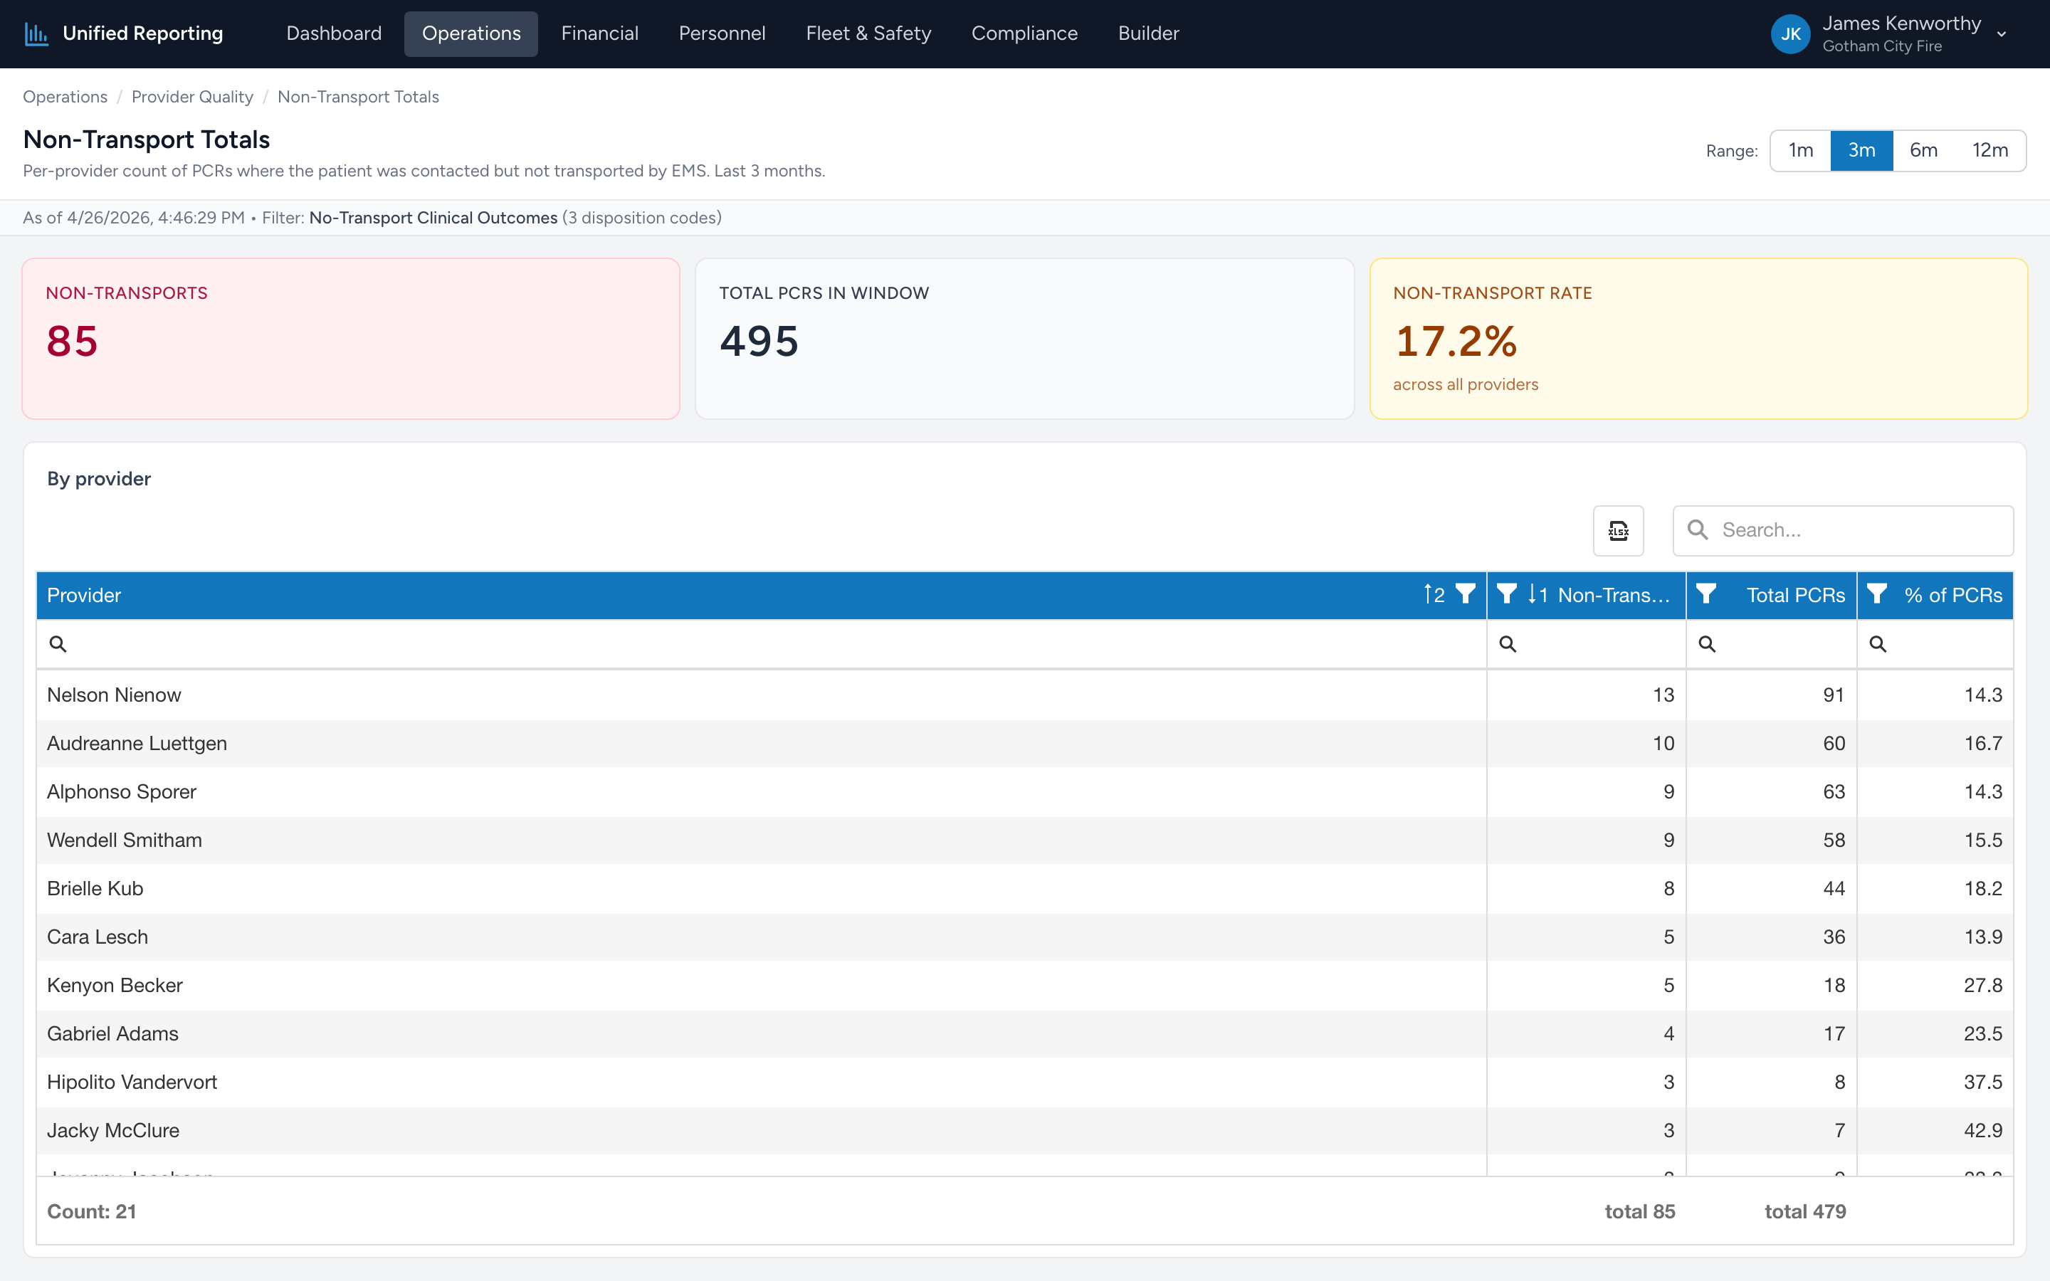
Task: Click the ascending sort indicator on Provider column
Action: click(1434, 595)
